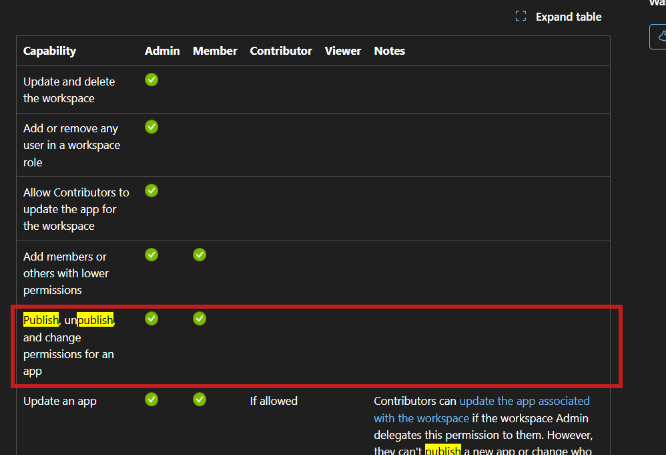Click the Contributor column header
This screenshot has height=455, width=666.
click(x=281, y=51)
